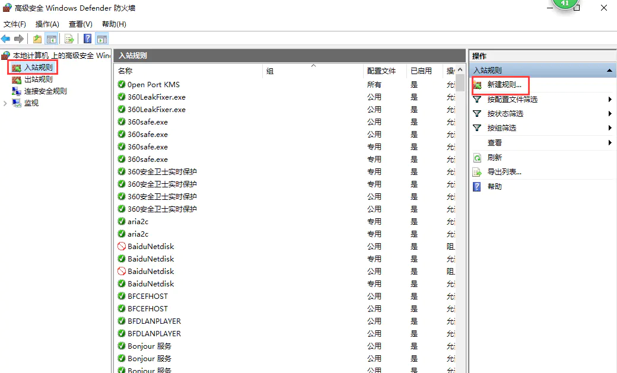Collapse the 入站规则 section in actions pane
The height and width of the screenshot is (373, 617).
coord(609,71)
